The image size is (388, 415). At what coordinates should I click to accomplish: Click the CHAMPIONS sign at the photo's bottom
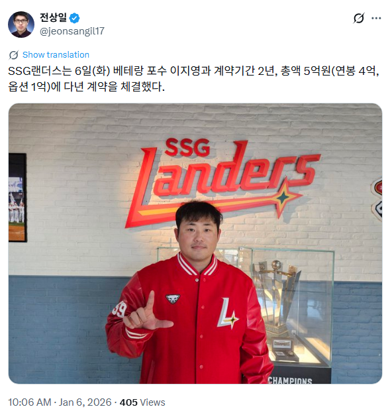coord(290,381)
